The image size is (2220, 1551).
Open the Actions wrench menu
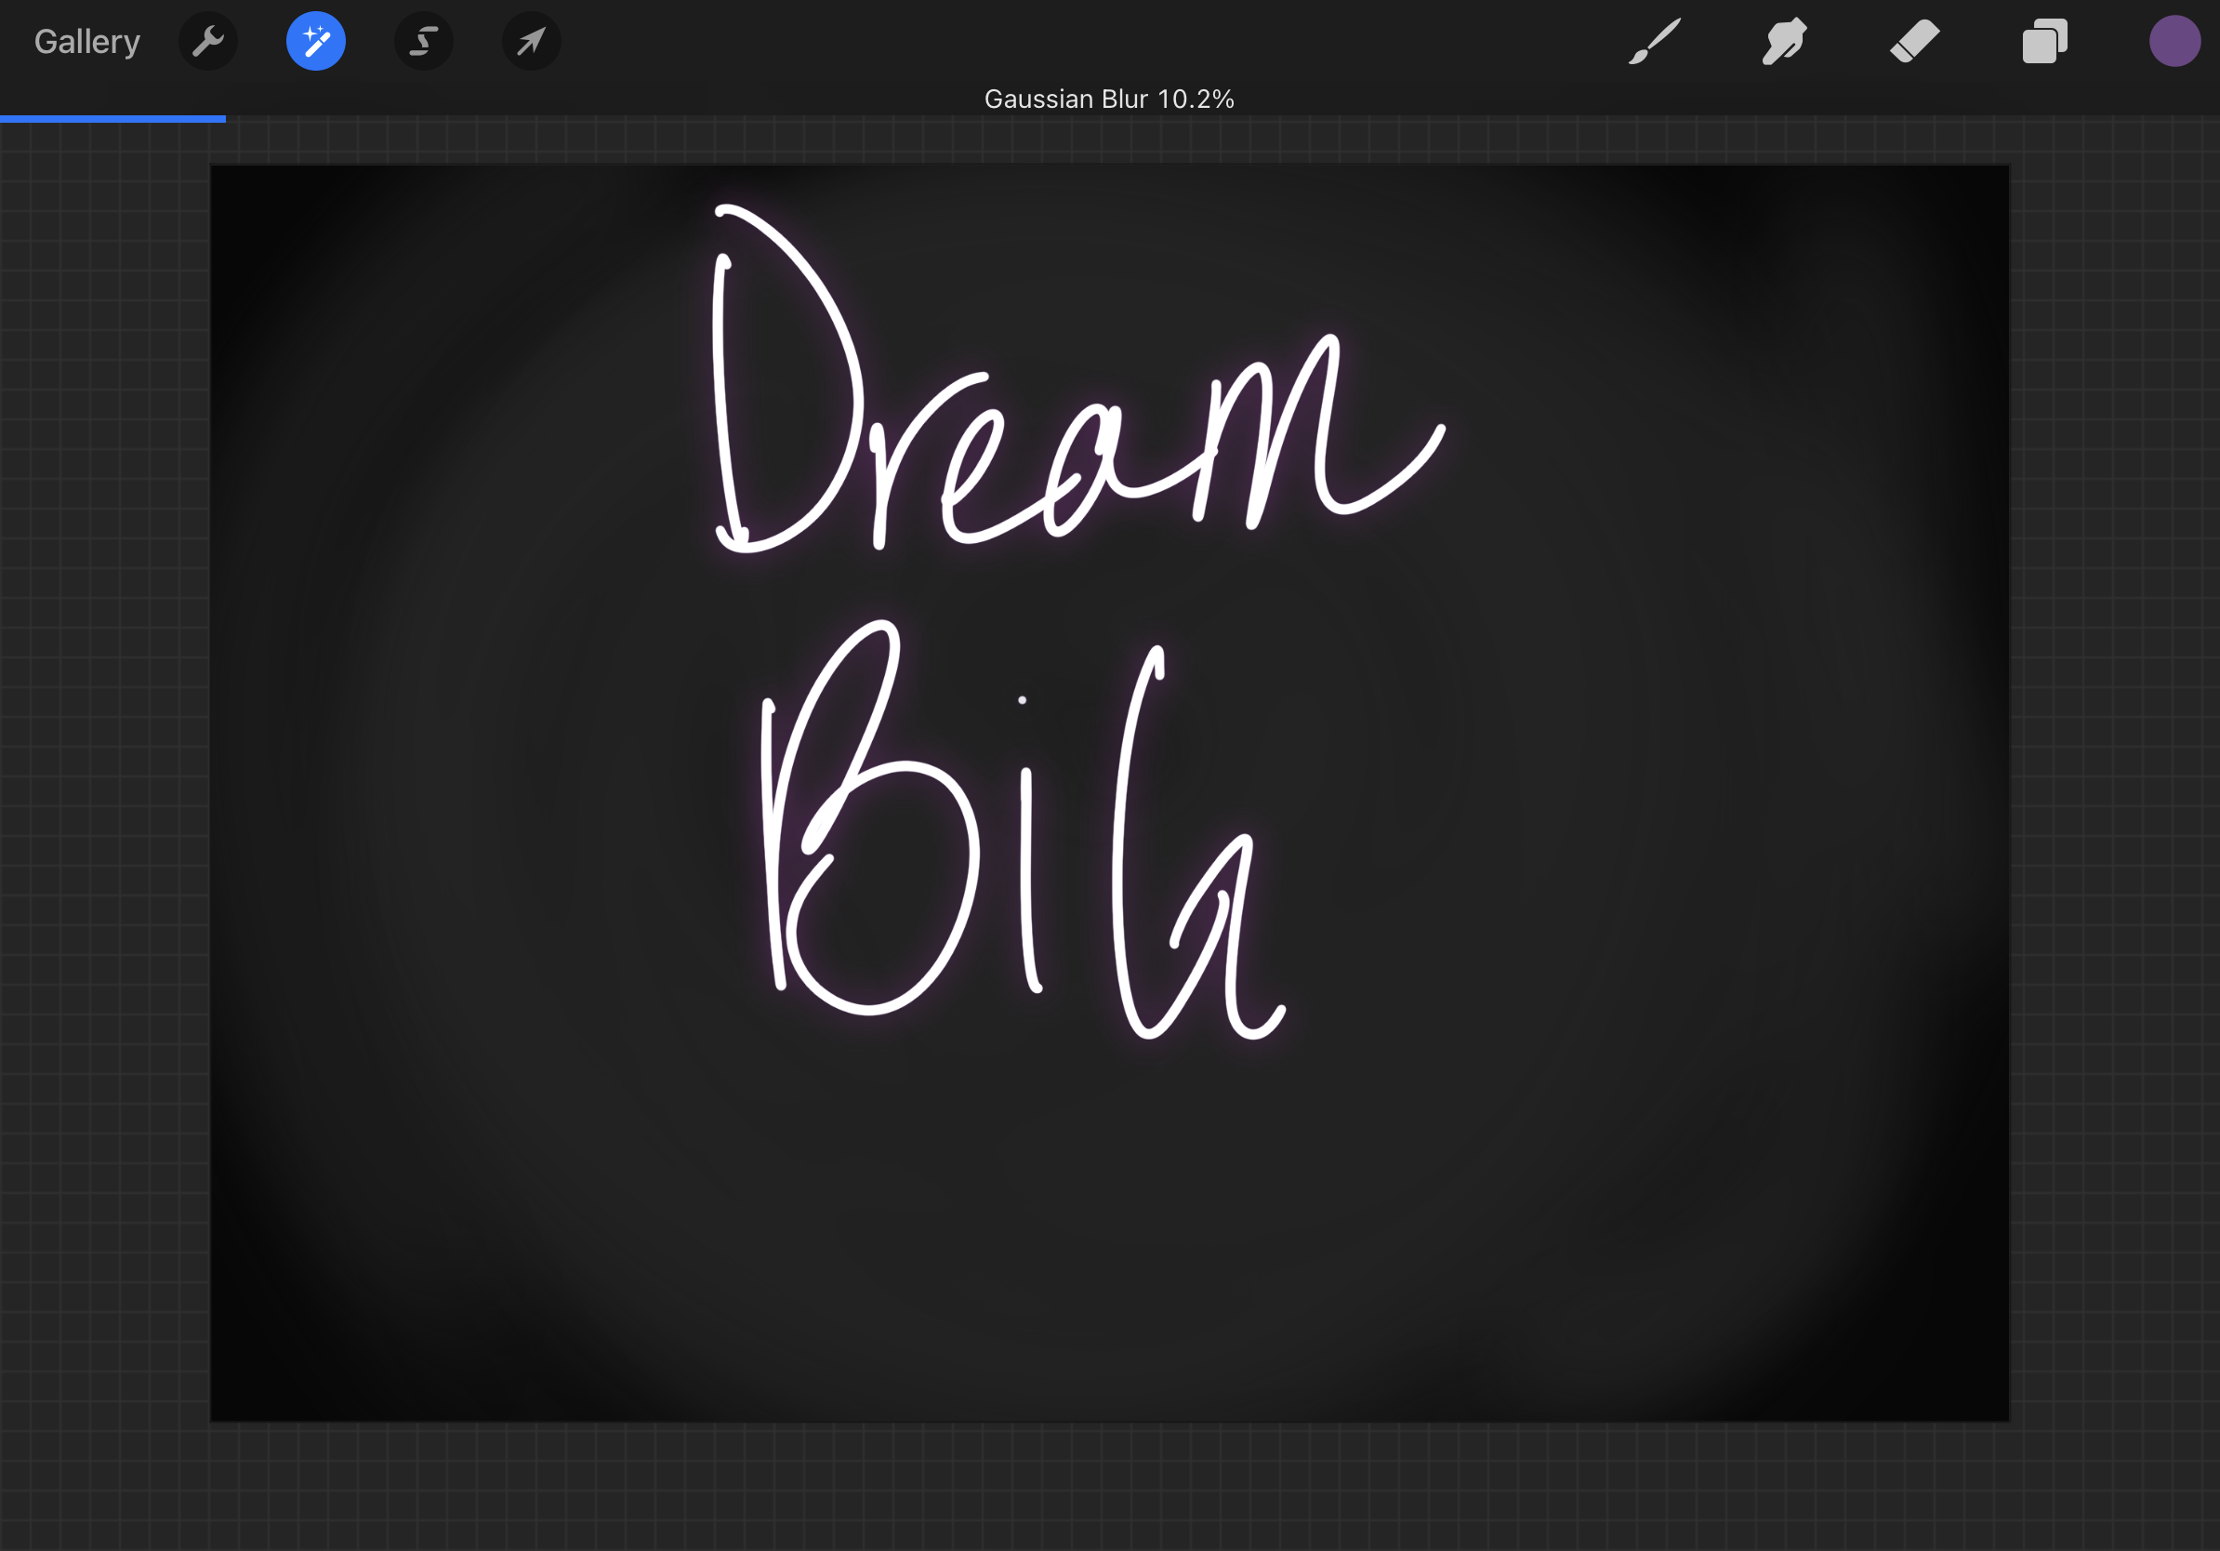pos(208,42)
